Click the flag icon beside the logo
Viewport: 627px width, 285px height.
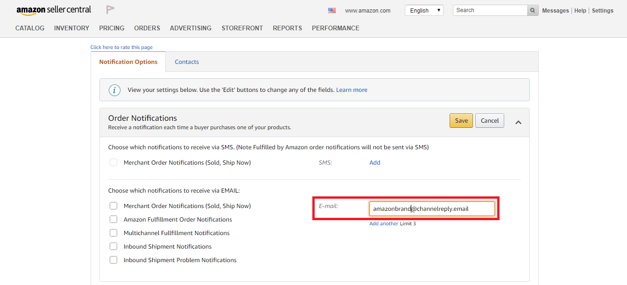point(110,9)
